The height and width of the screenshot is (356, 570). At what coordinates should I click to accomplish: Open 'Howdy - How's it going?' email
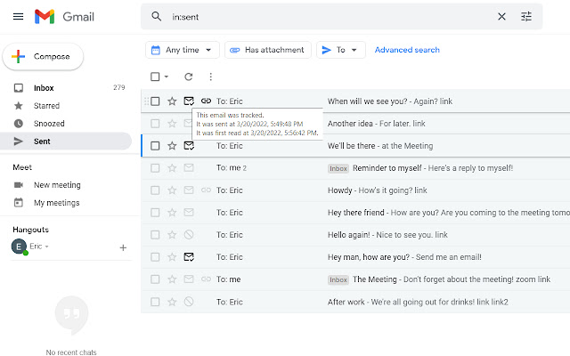(378, 190)
